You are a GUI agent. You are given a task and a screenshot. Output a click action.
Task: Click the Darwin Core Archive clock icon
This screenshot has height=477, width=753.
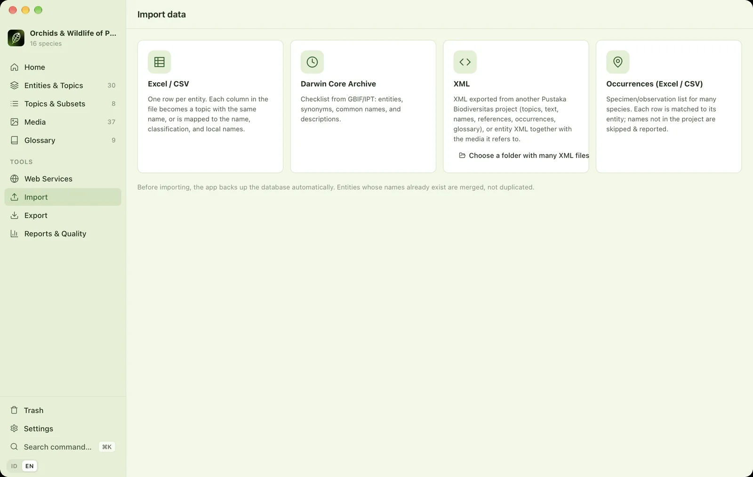coord(312,62)
